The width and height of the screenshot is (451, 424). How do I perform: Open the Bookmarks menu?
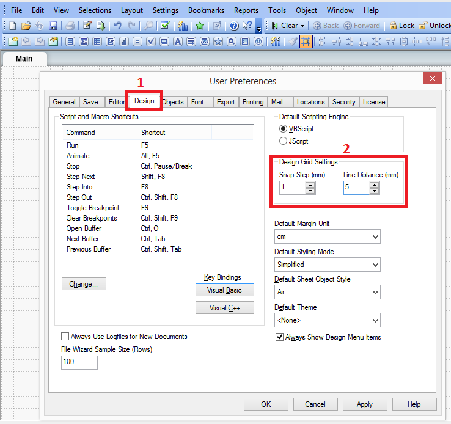pyautogui.click(x=206, y=10)
